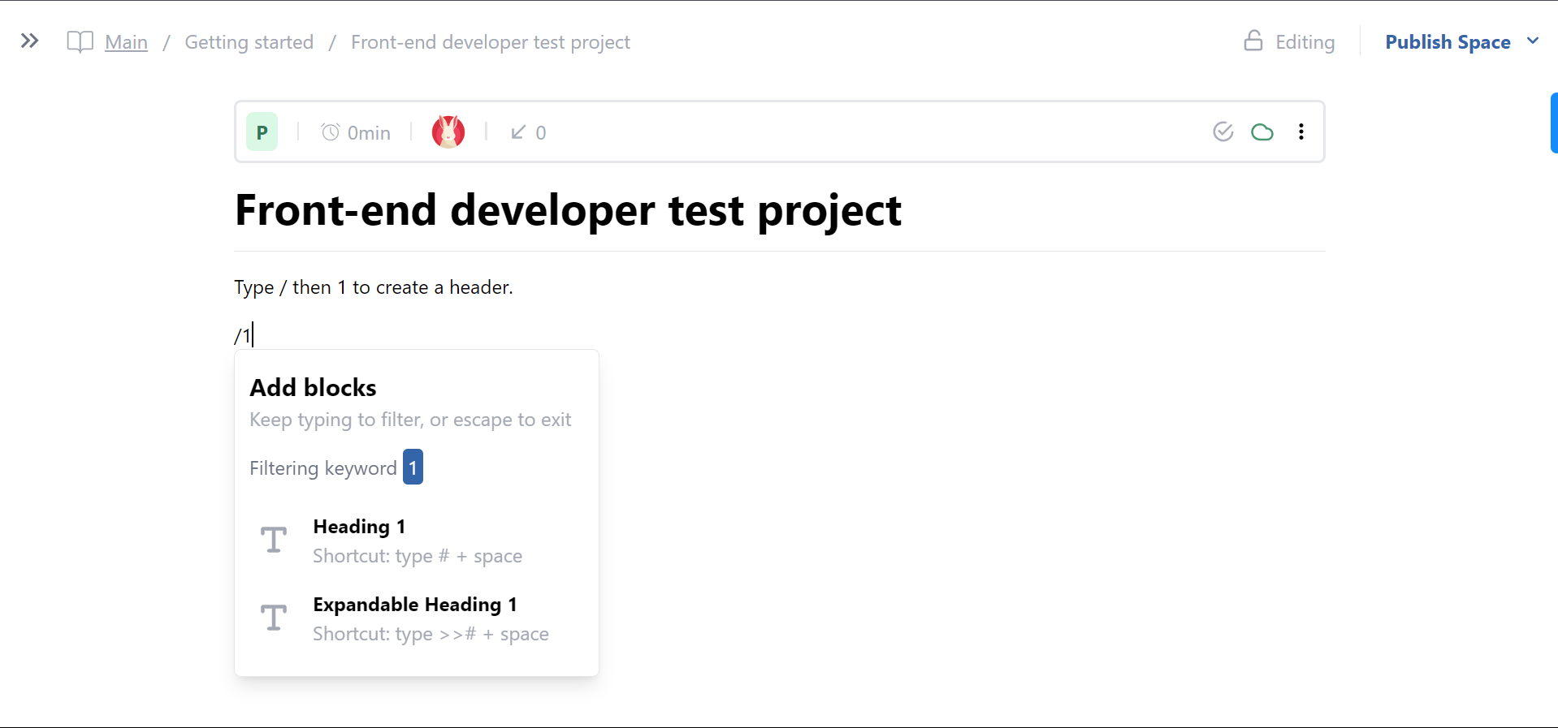Click 'Shortcut: type # + space' hint

click(x=418, y=556)
